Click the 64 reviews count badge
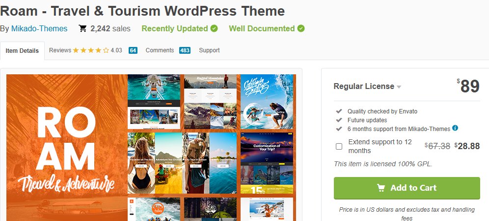The image size is (489, 221). click(133, 50)
